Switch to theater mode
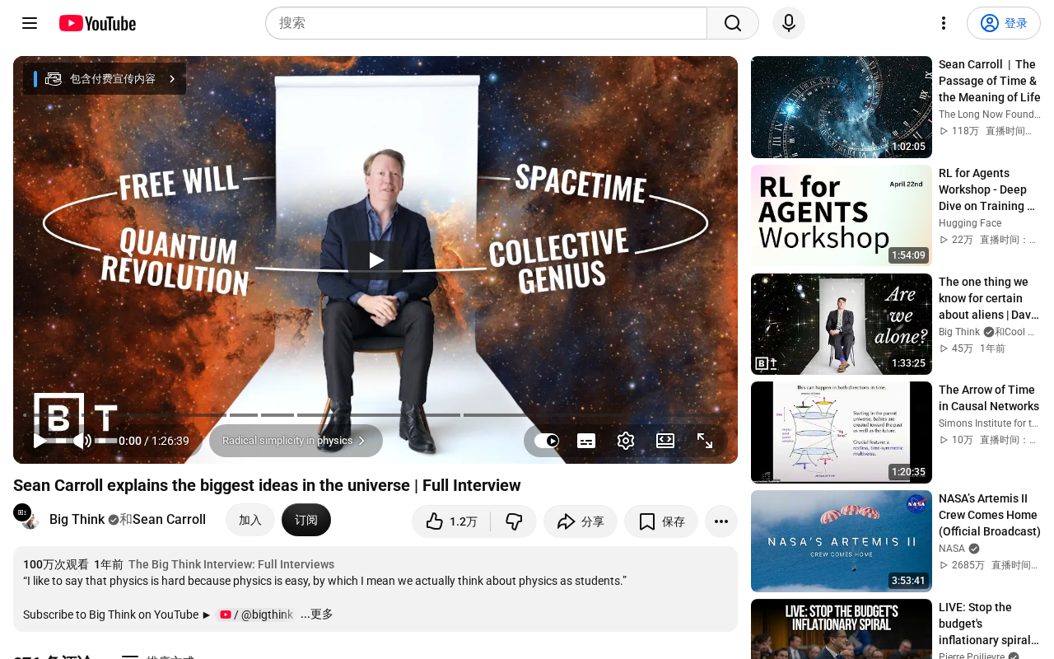Viewport: 1054px width, 659px height. pos(665,441)
